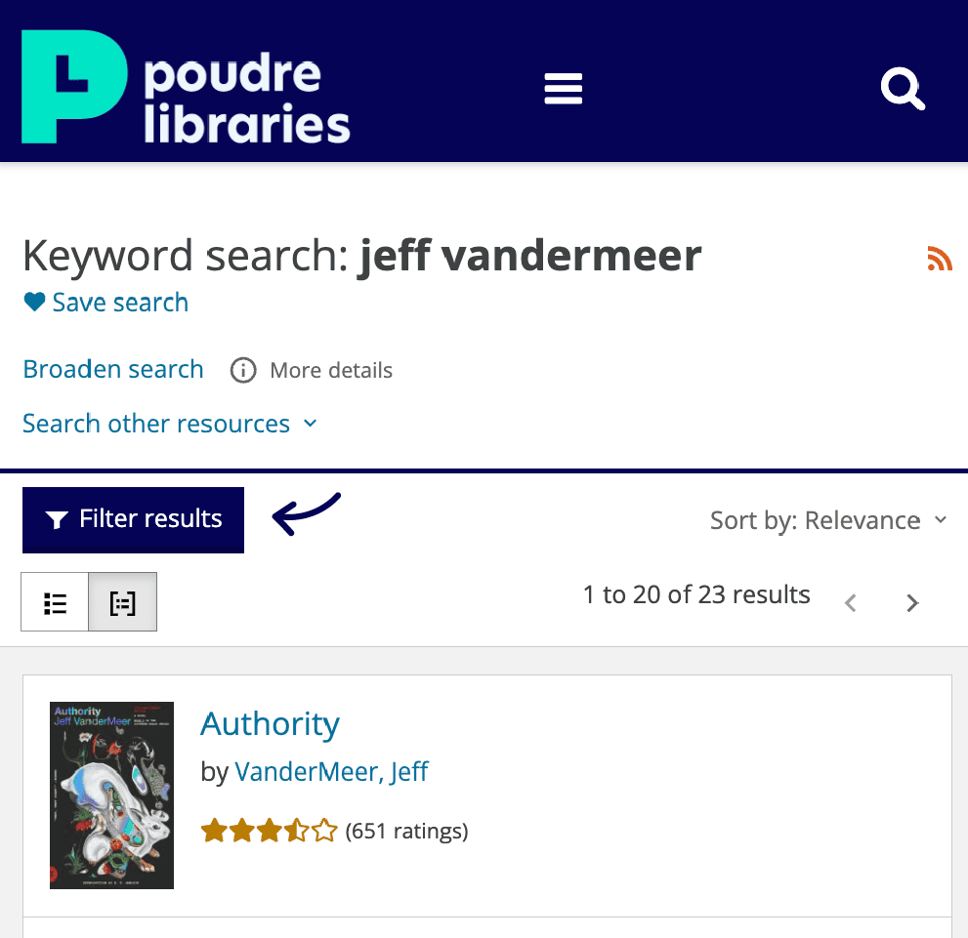Click the star rating for Authority
Viewport: 968px width, 938px height.
[x=269, y=832]
